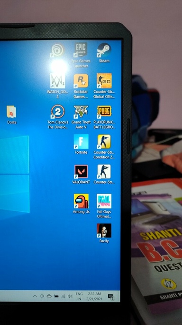Open the Wi-Fi network flyout
Viewport: 182px width, 325px height.
(64, 296)
